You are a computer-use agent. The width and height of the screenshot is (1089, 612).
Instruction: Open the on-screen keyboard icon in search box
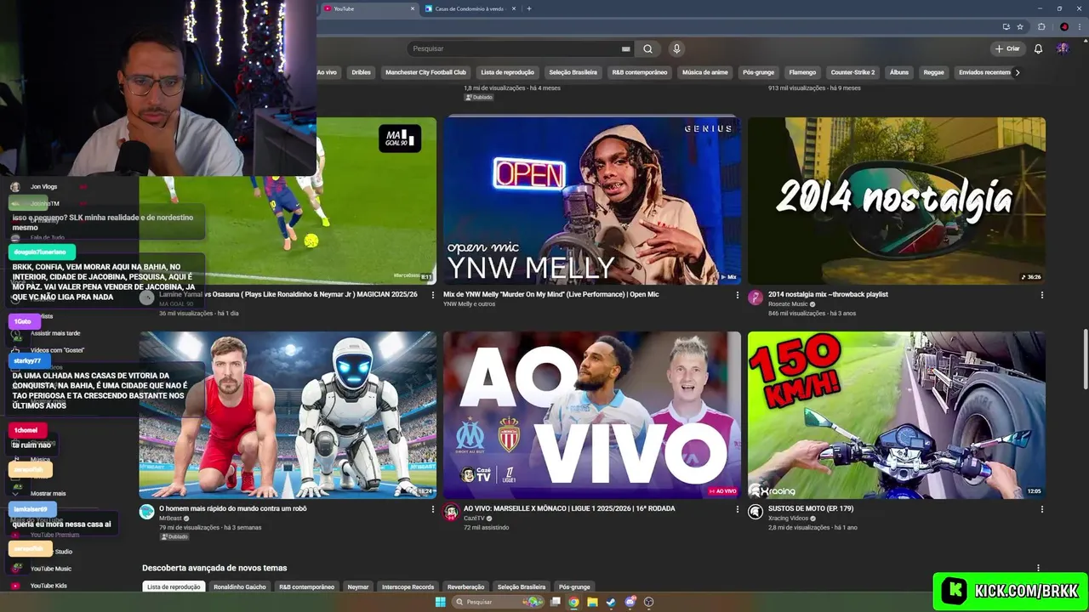(x=625, y=49)
